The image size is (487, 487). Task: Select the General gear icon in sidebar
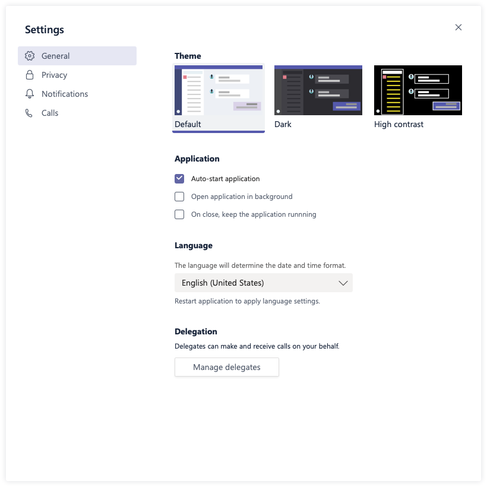(x=29, y=55)
